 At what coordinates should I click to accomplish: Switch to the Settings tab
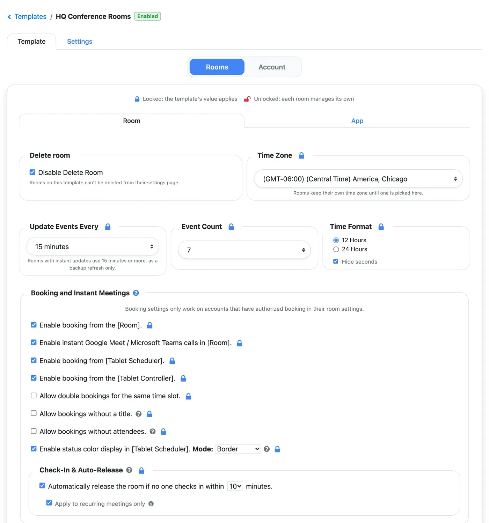click(x=80, y=42)
